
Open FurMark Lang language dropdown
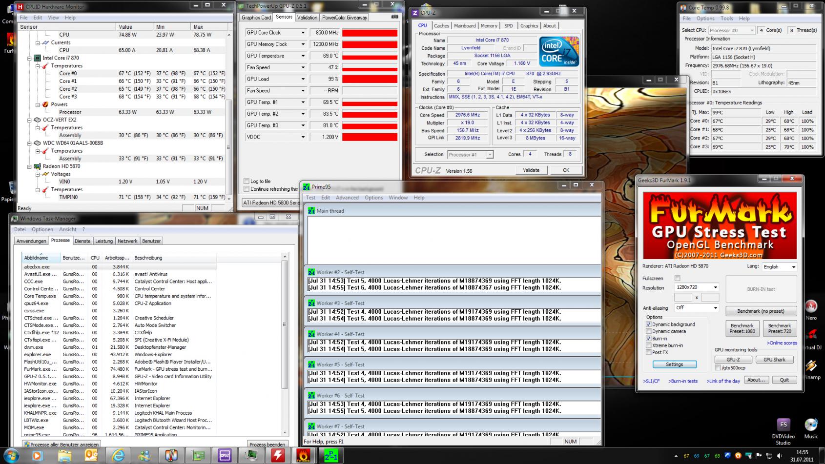click(779, 267)
